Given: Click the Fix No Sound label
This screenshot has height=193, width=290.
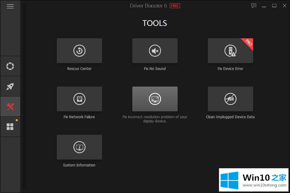Looking at the screenshot, I should 155,68.
